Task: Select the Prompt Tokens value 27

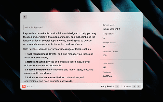Action: (104, 47)
